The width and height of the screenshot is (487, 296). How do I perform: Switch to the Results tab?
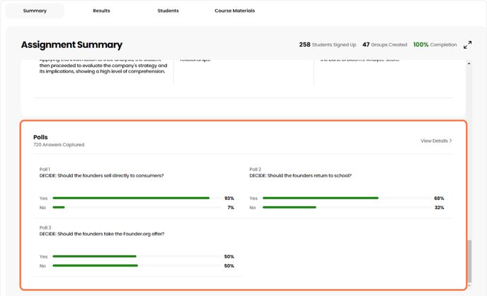click(x=101, y=11)
